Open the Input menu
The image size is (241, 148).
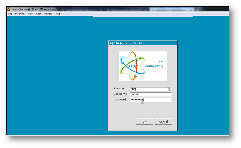coord(38,14)
